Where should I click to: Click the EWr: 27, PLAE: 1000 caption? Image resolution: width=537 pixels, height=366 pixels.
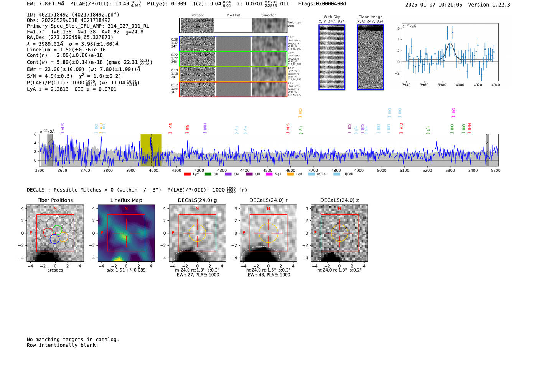[x=198, y=275]
